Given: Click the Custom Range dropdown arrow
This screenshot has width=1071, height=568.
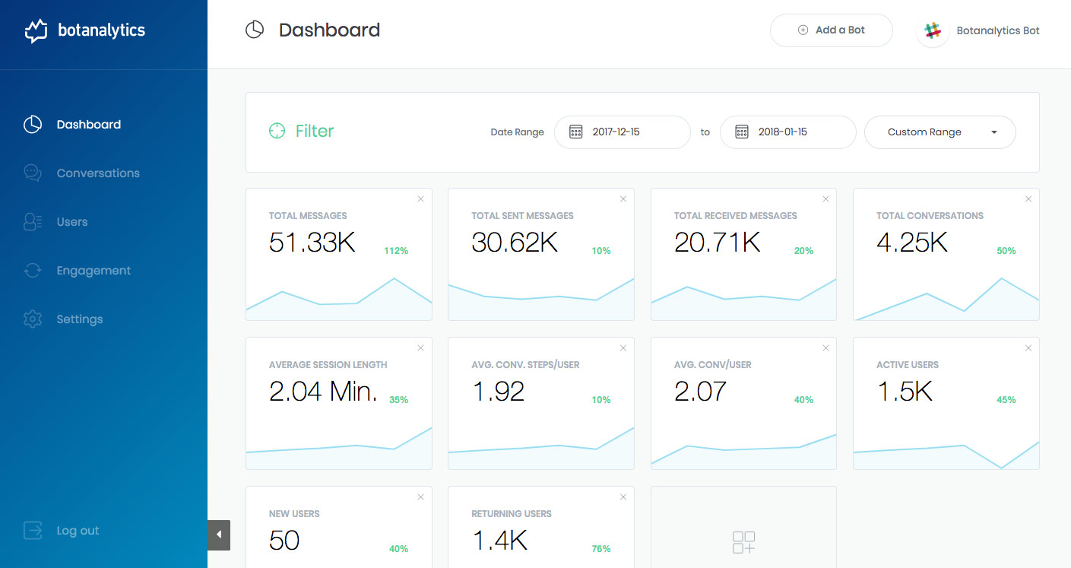Looking at the screenshot, I should 994,132.
